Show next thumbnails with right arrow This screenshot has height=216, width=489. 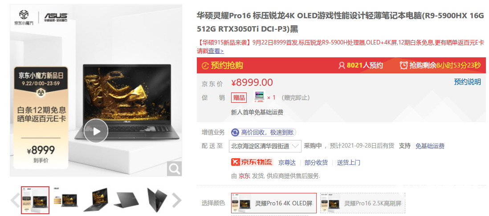coord(176,200)
